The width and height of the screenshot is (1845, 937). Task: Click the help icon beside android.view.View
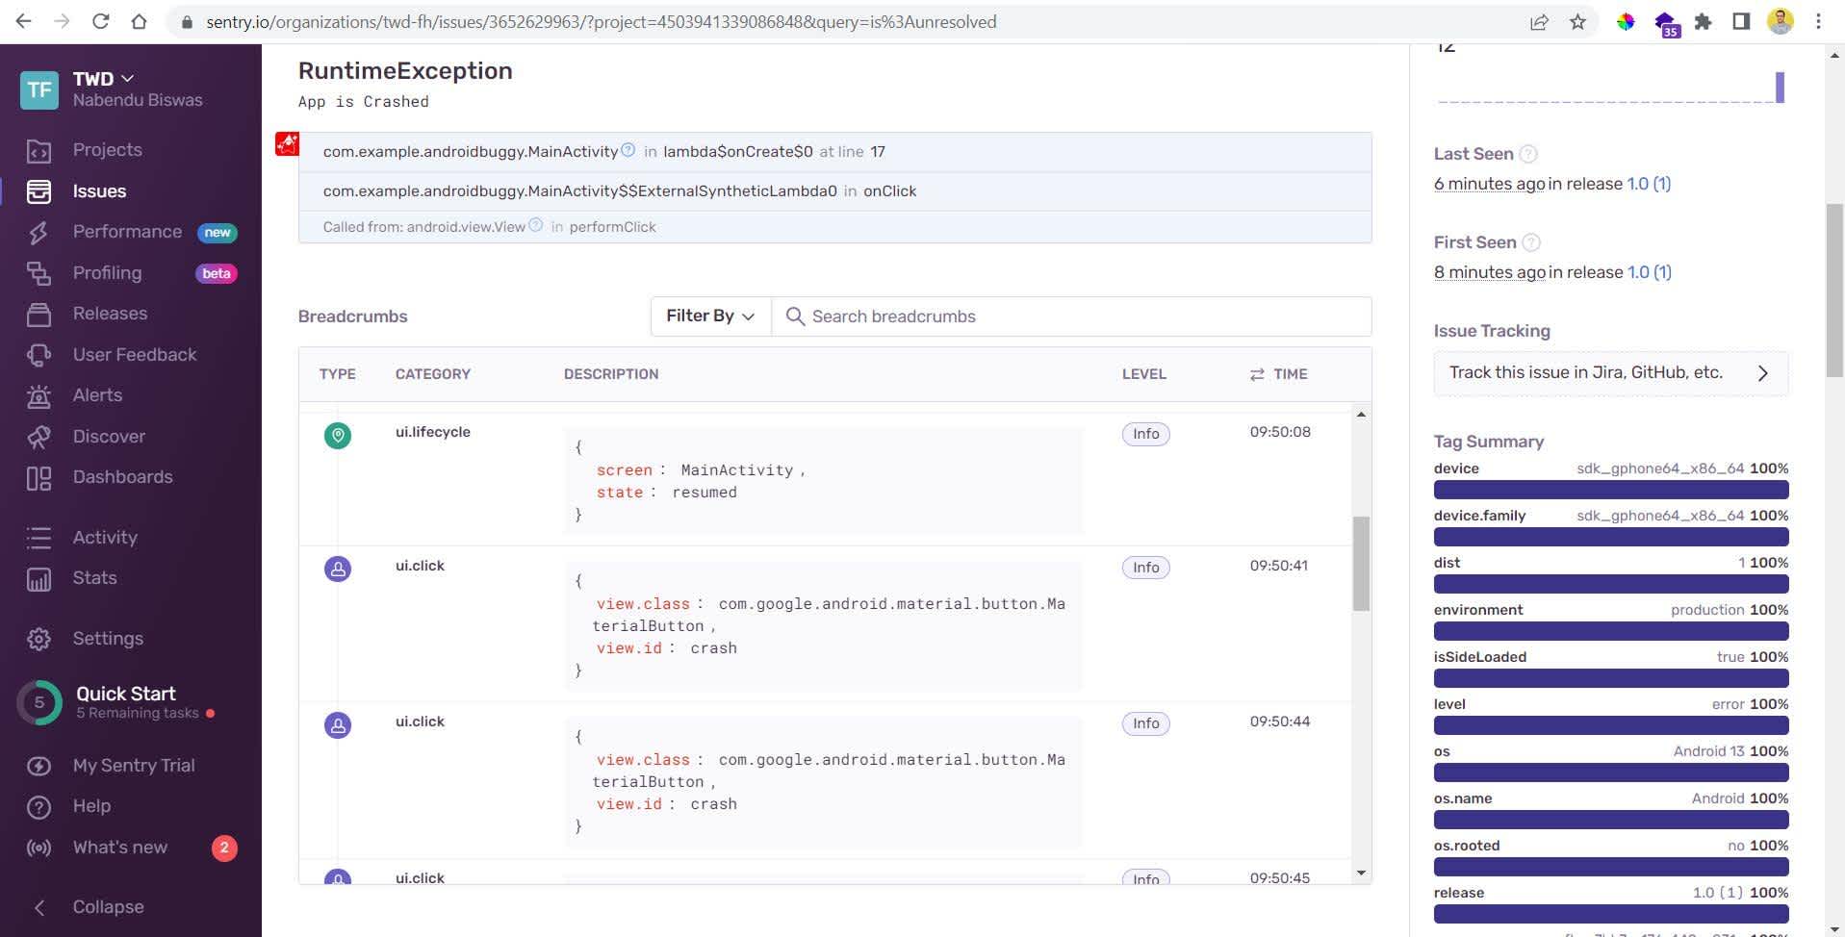(536, 225)
